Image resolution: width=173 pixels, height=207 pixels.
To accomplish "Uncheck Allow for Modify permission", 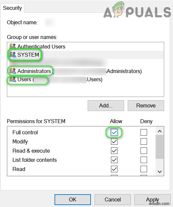I will tap(114, 141).
